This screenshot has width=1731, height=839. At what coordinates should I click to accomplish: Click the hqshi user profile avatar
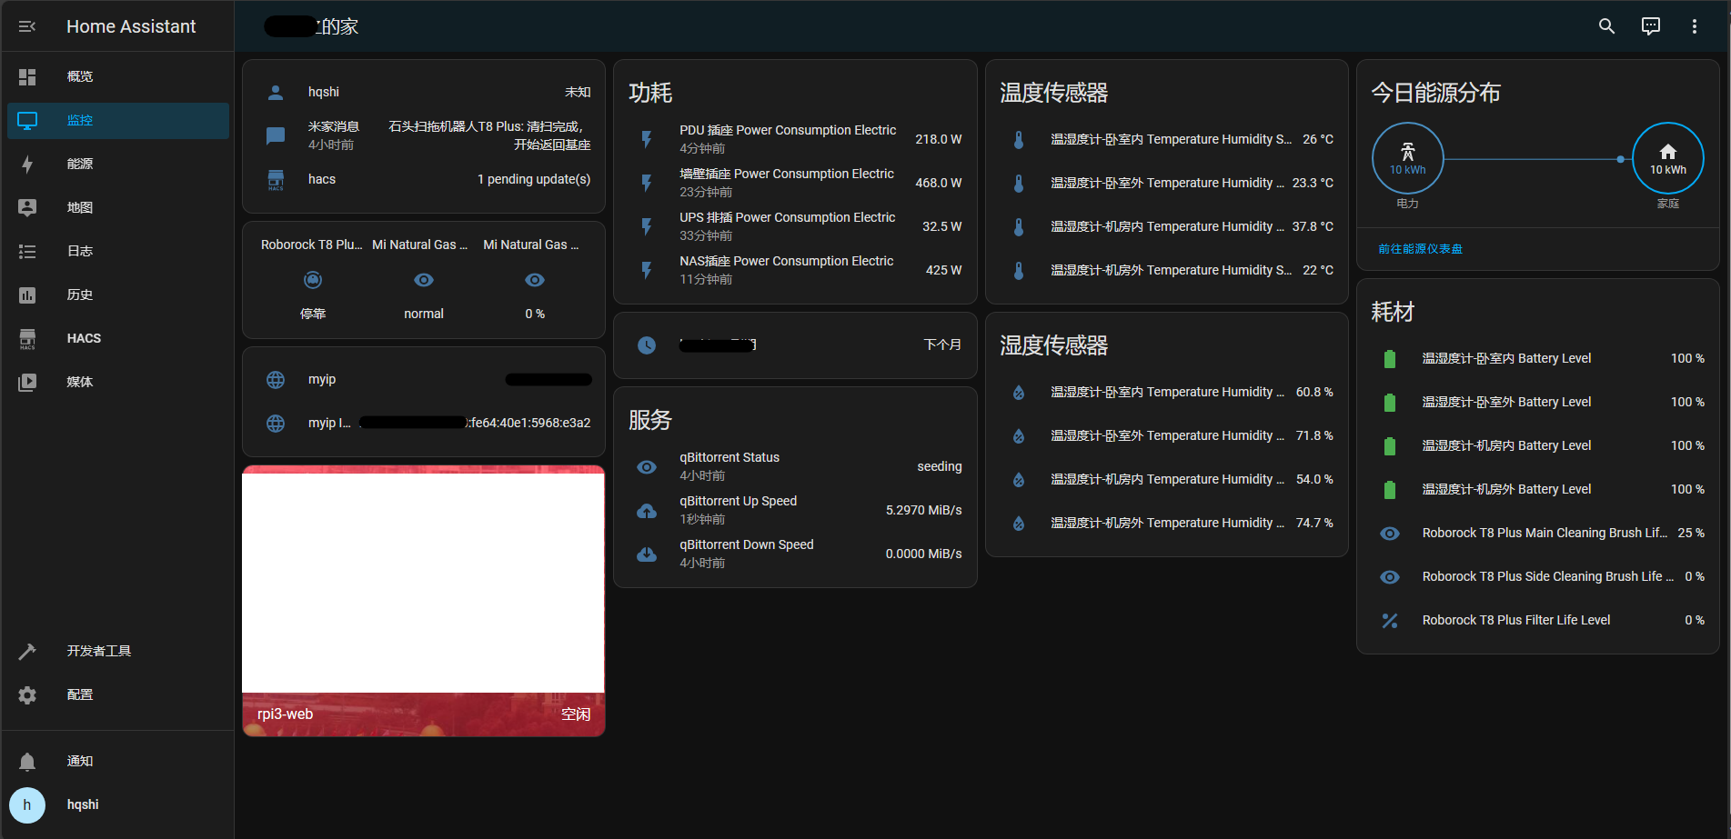pos(27,804)
